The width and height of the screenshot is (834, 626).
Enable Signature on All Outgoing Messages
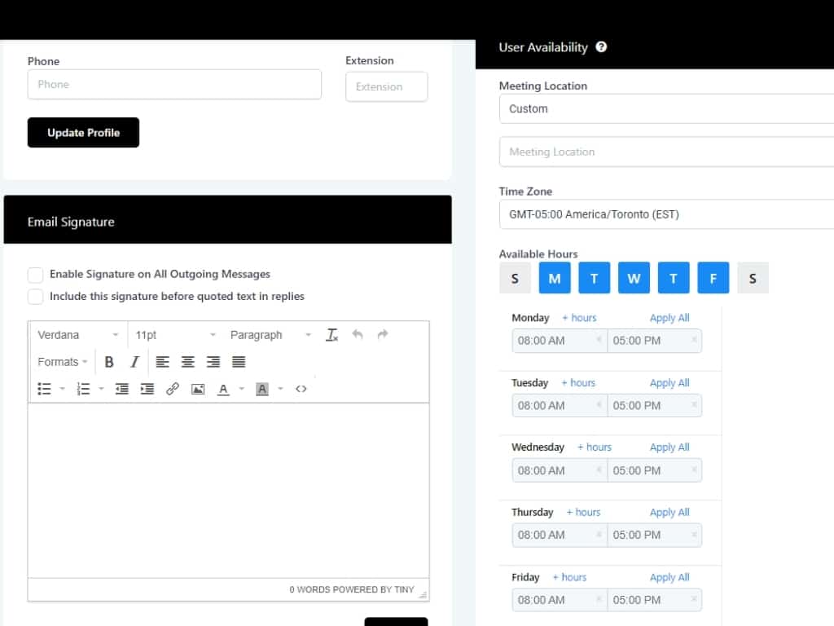point(36,275)
